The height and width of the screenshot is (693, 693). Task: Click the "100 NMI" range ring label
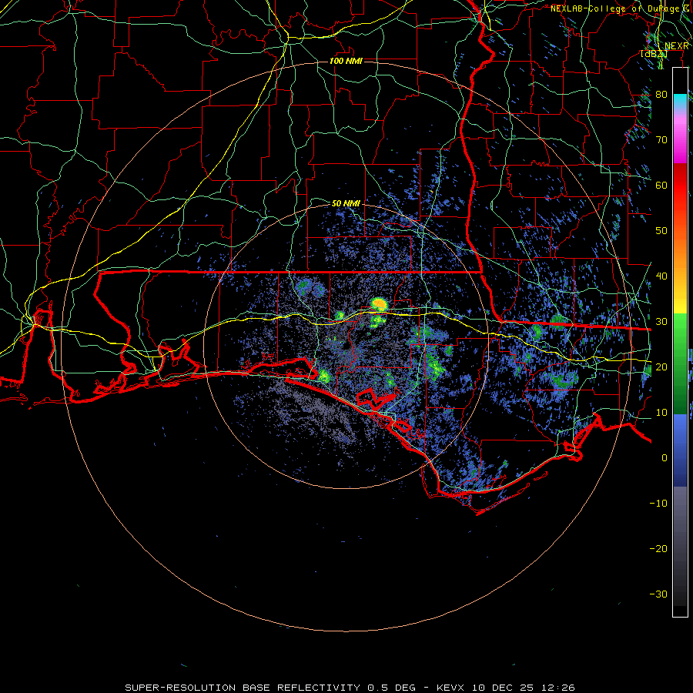click(346, 61)
